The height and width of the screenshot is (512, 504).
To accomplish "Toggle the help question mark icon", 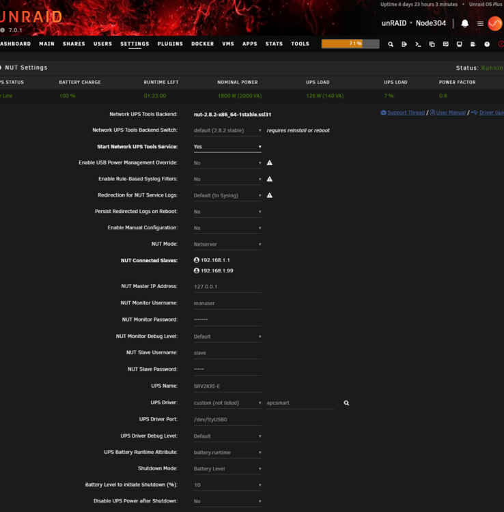I will 487,44.
